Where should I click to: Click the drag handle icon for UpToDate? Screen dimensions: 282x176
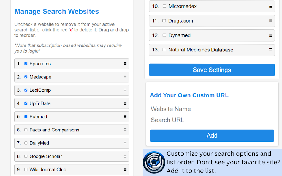pyautogui.click(x=125, y=103)
